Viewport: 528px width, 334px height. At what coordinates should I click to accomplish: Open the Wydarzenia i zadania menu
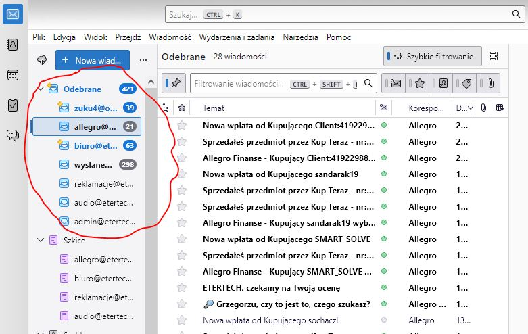237,37
